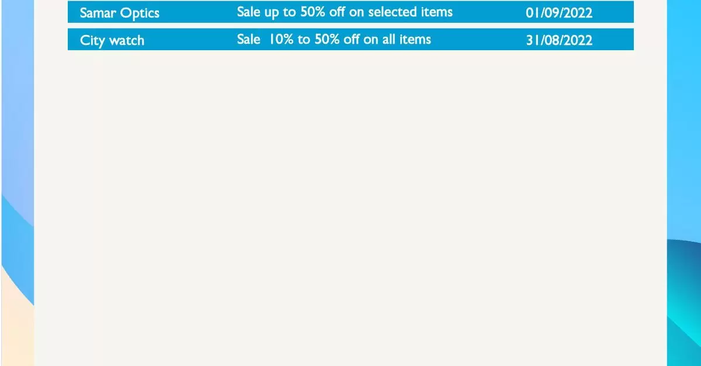701x366 pixels.
Task: Open the 'Sale up to 50% off' offer text
Action: (345, 12)
